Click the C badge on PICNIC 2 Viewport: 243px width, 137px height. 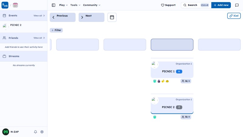[x=179, y=107]
